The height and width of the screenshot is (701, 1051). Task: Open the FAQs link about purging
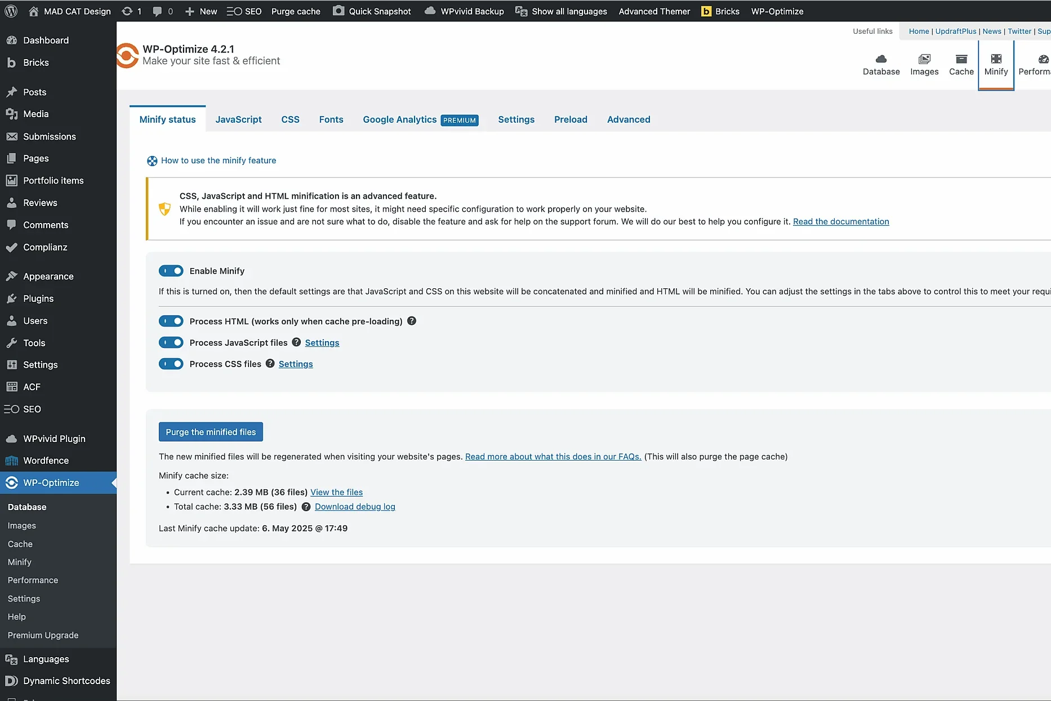click(553, 457)
